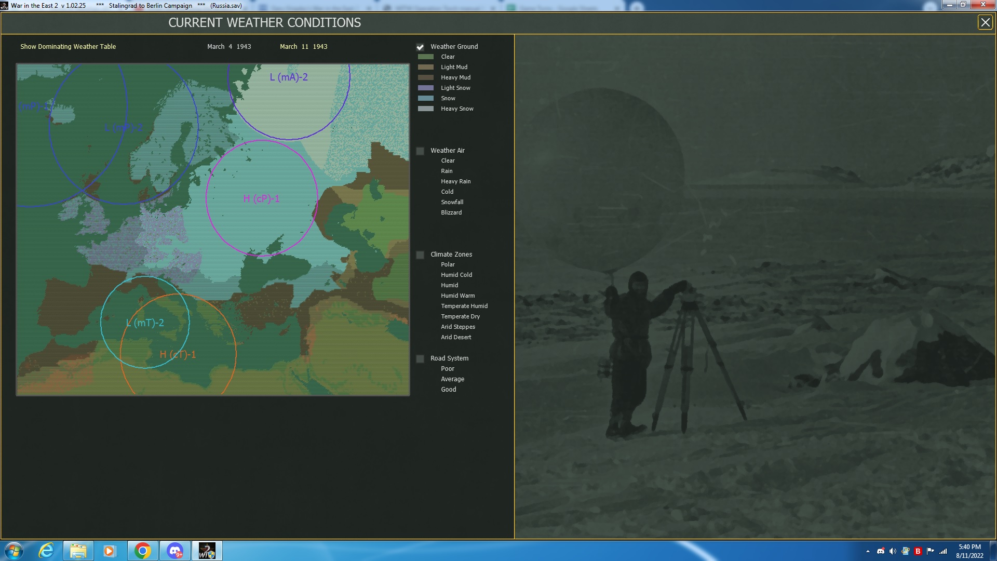Enable the Climate Zones checkbox
This screenshot has height=561, width=997.
(x=420, y=255)
